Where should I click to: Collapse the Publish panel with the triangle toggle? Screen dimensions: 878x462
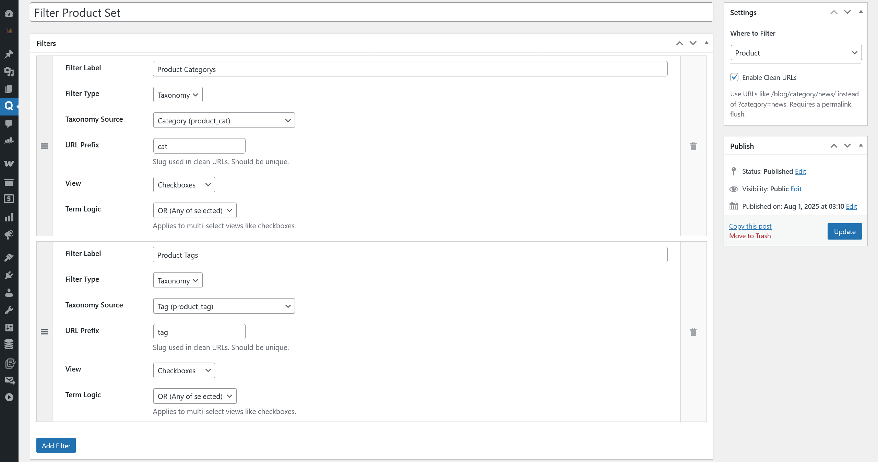861,145
